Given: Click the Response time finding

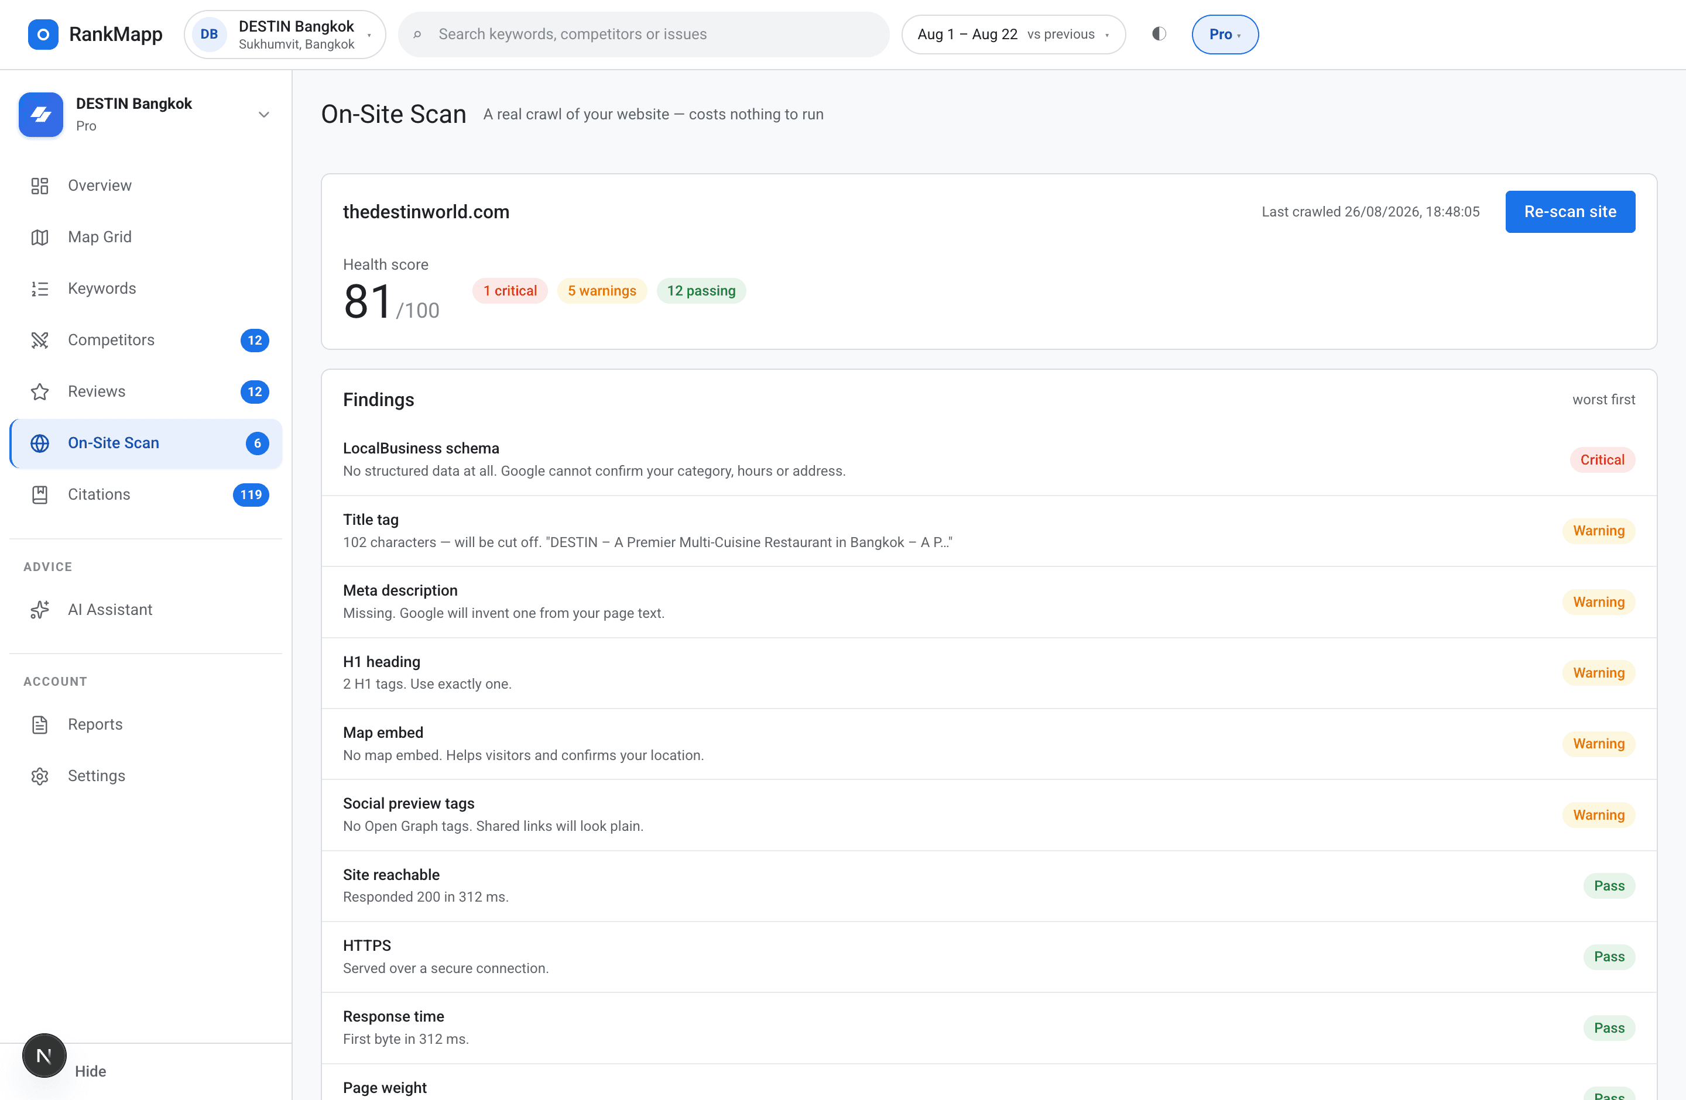Looking at the screenshot, I should click(x=989, y=1028).
